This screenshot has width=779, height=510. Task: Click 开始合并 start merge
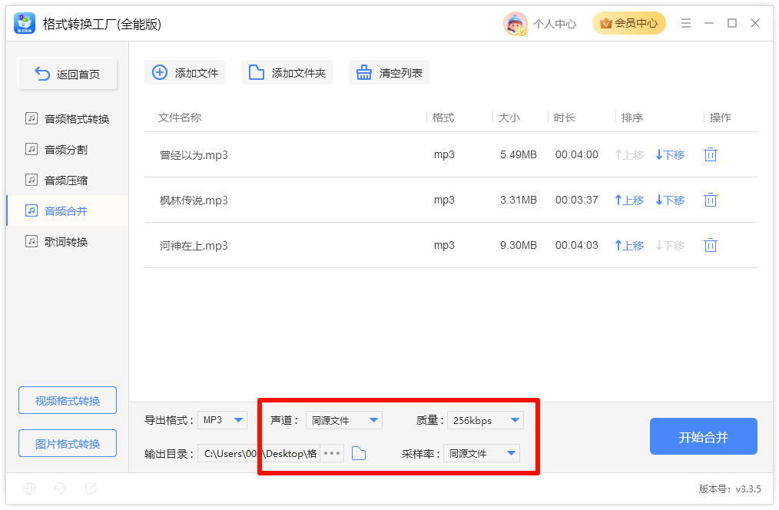(704, 436)
